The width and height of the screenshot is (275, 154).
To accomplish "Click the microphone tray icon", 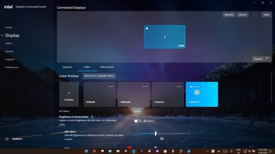I will [232, 151].
